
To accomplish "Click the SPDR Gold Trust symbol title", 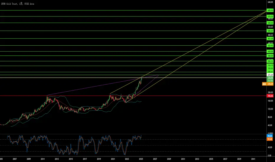I will point(17,4).
